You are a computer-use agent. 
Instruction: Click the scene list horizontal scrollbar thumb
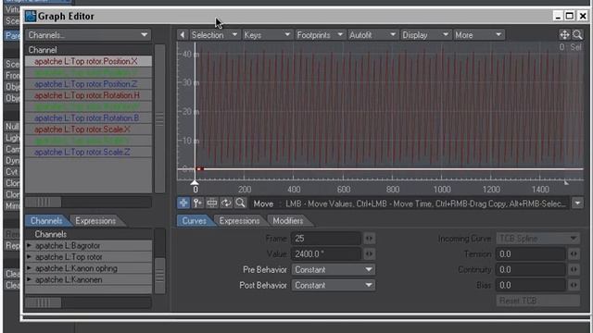coord(44,302)
